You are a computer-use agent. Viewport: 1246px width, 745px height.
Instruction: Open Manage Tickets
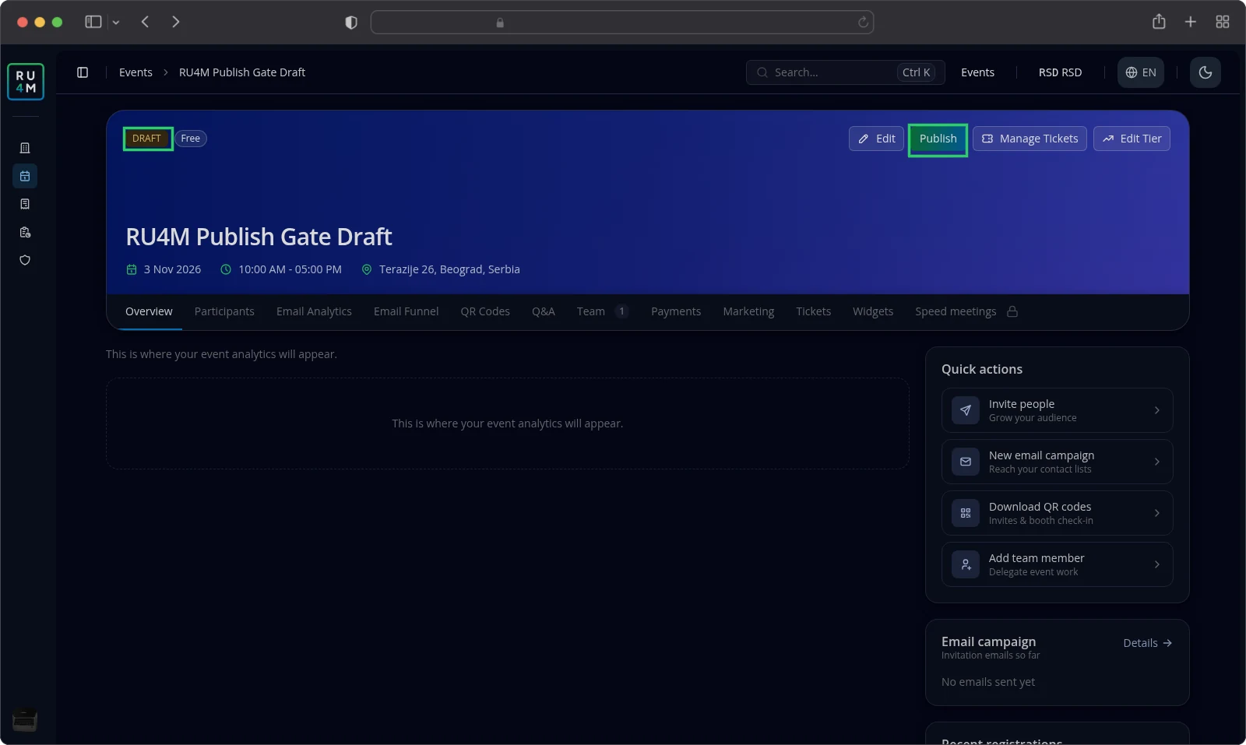(1030, 139)
